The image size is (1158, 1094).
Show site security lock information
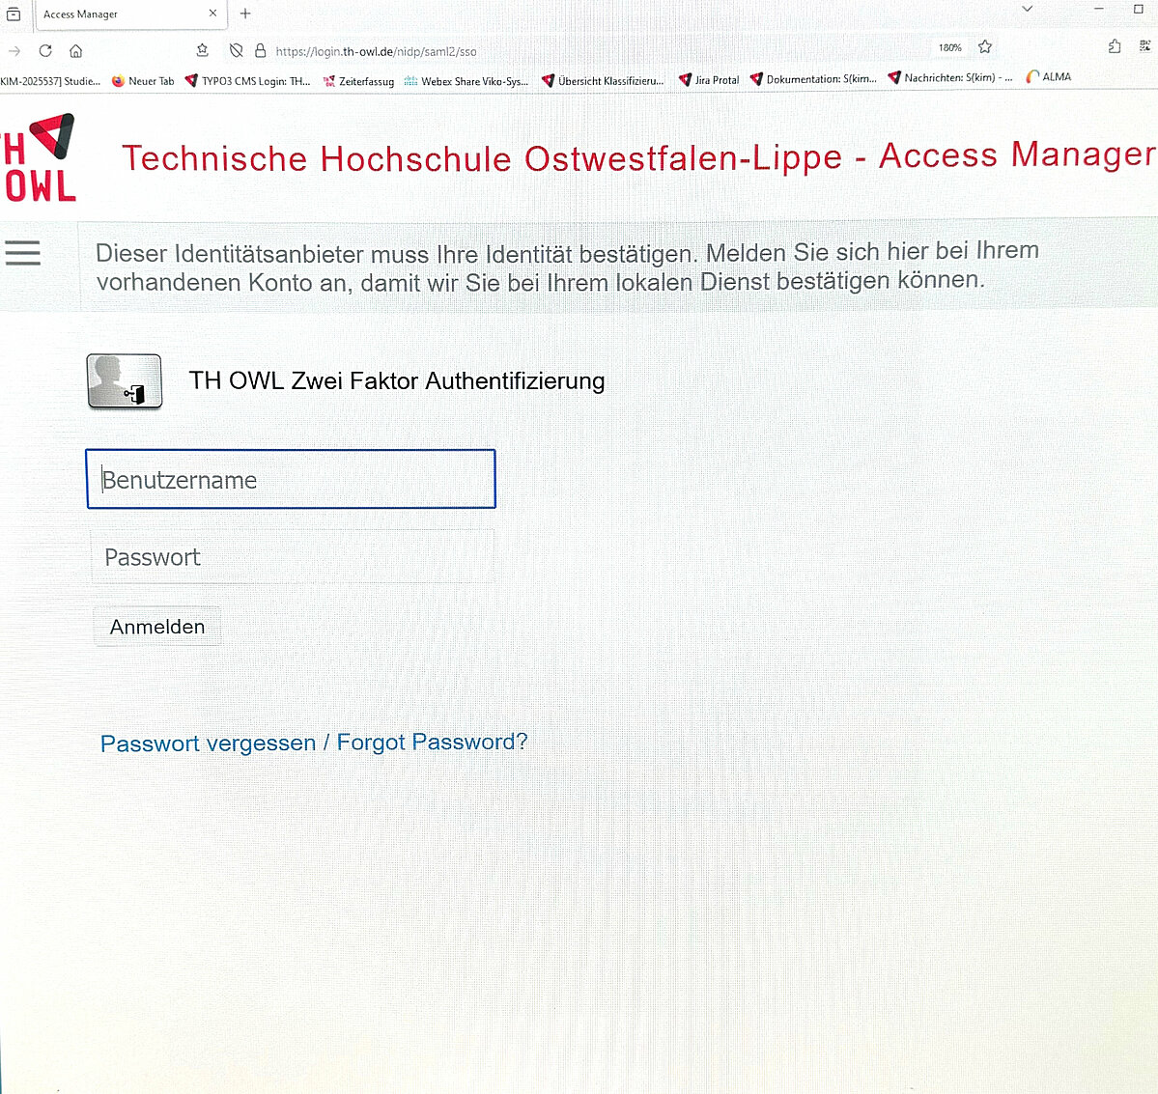tap(260, 50)
